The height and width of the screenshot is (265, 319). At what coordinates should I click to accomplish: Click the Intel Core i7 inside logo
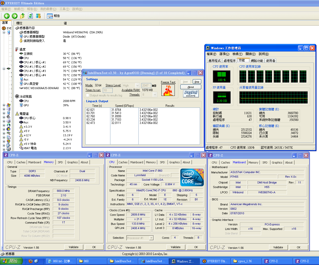coord(192,177)
